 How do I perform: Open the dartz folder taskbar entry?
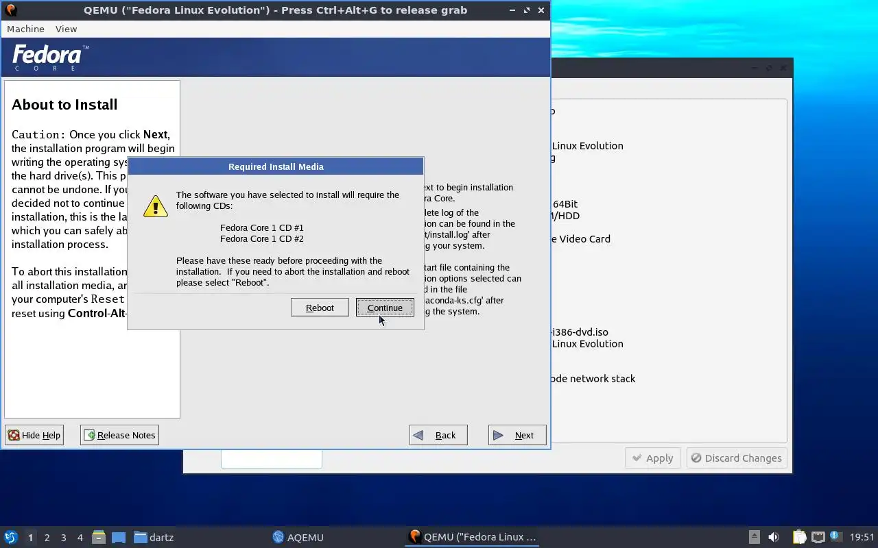pos(154,537)
